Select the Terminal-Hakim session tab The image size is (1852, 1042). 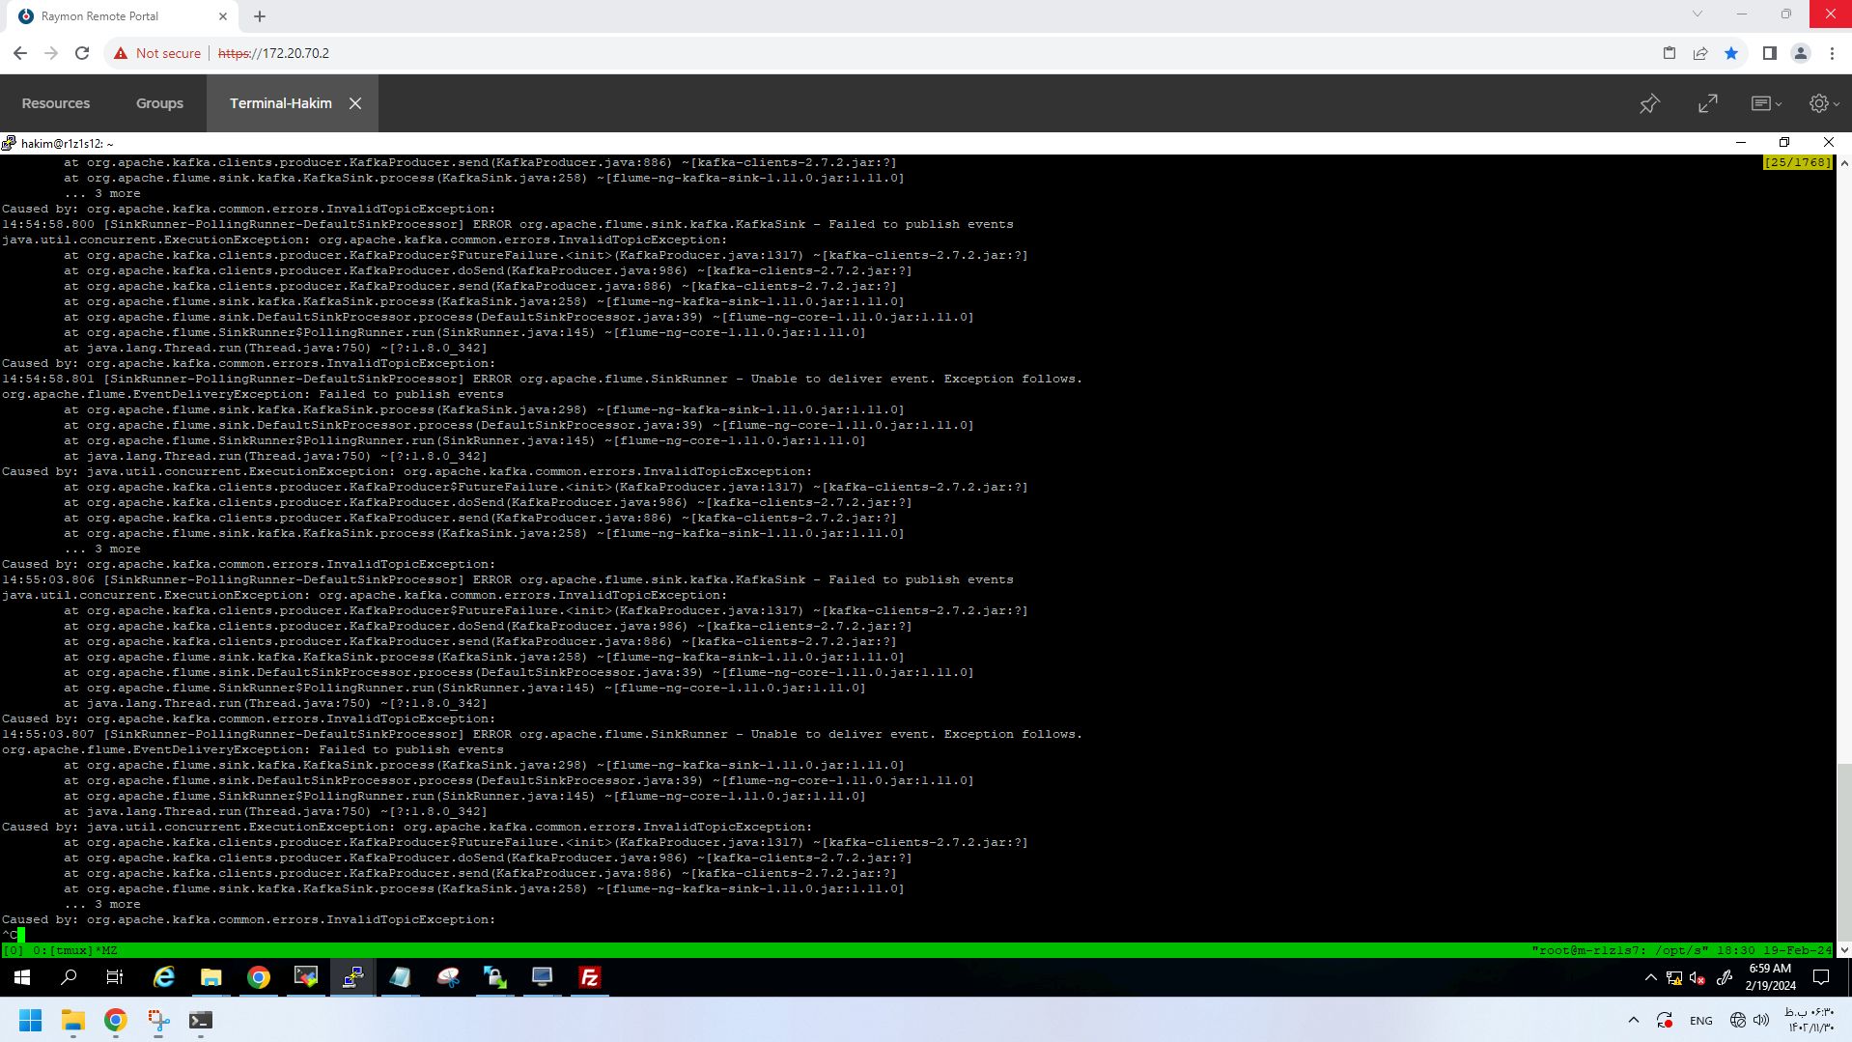(x=280, y=103)
